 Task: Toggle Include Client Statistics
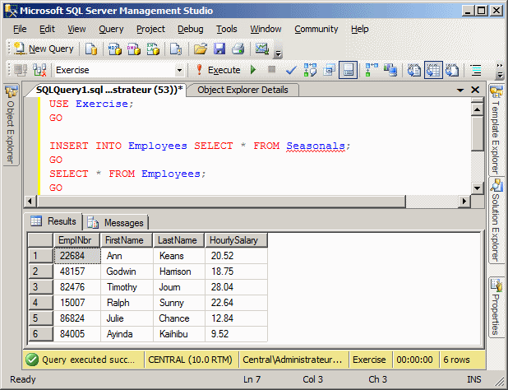point(390,70)
